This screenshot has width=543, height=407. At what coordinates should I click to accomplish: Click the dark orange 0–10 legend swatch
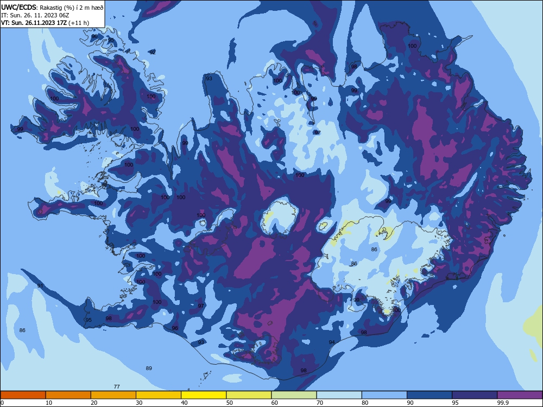[x=23, y=395]
